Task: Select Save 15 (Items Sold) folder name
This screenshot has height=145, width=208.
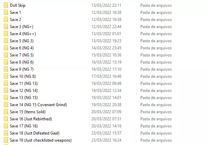Action: [x=28, y=112]
